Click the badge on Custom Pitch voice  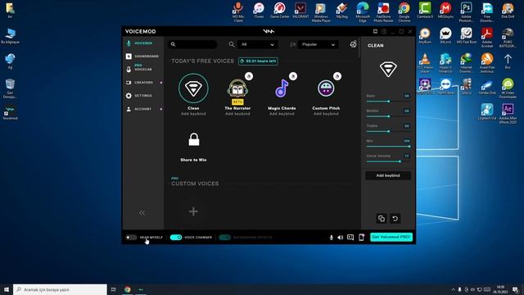click(337, 76)
